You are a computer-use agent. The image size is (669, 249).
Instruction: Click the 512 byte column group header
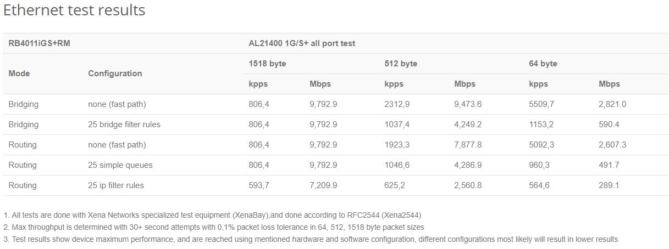(x=401, y=64)
